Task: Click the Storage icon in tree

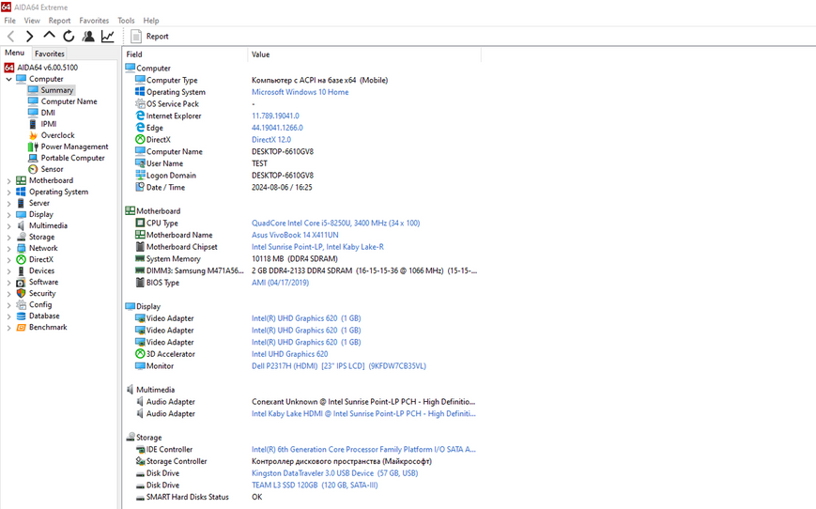Action: 21,237
